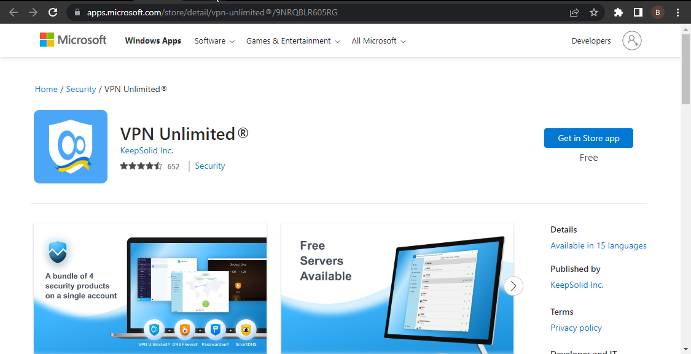
Task: Go to Home in the breadcrumb
Action: [46, 89]
